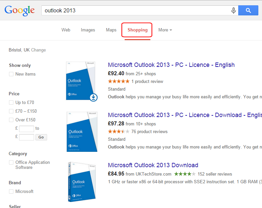Click the Show only heading
The height and width of the screenshot is (208, 262).
tap(20, 66)
